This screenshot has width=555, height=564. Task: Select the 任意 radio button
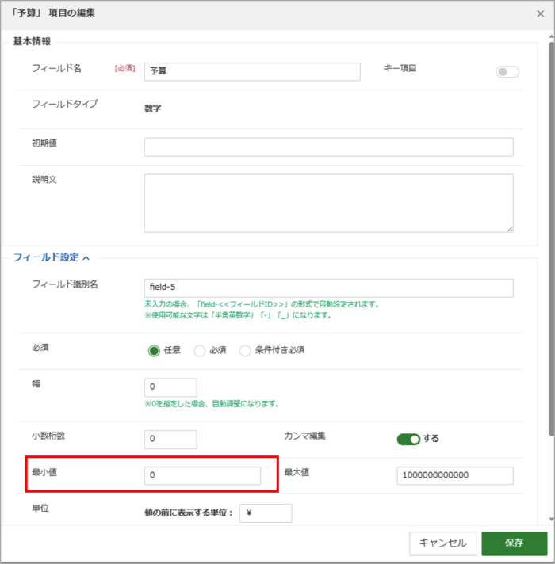pos(154,351)
